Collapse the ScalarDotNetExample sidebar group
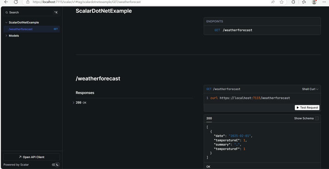Screen dimensions: 329x169 [6, 22]
